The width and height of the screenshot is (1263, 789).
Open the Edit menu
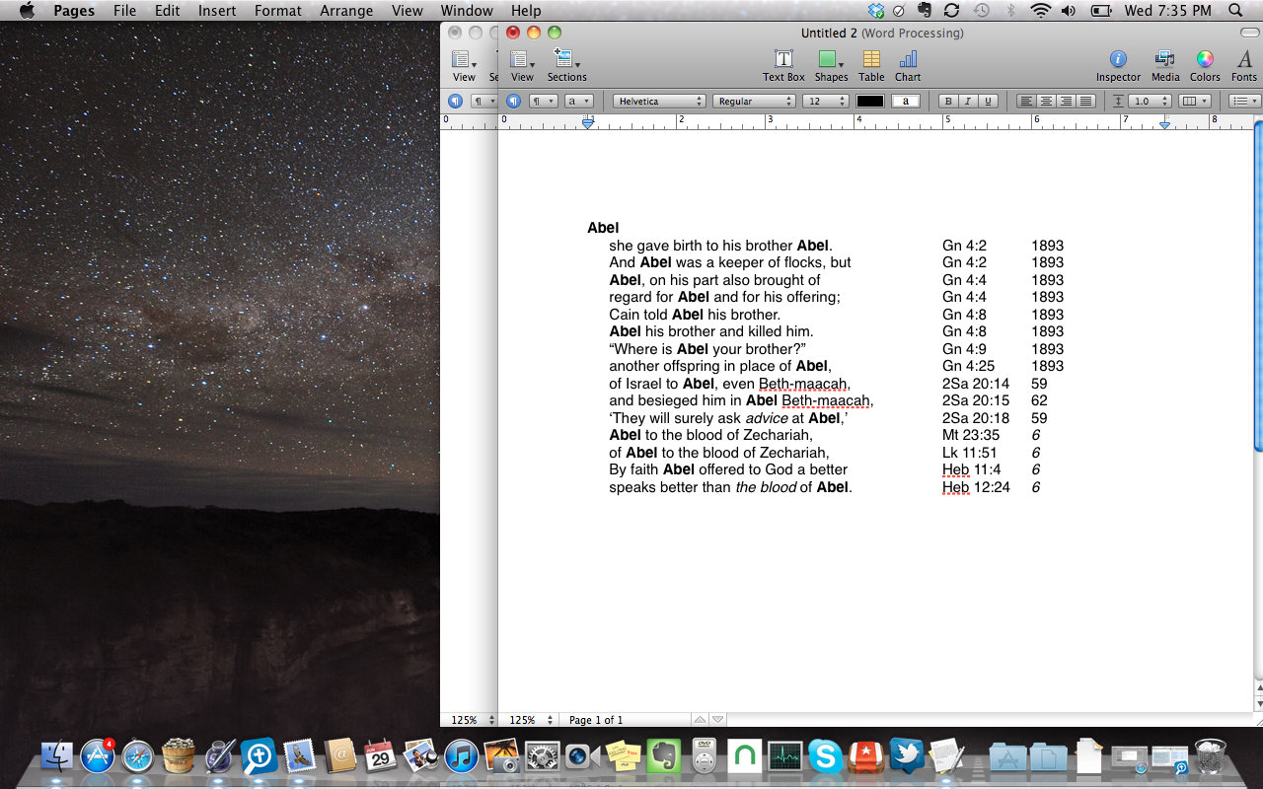coord(167,11)
